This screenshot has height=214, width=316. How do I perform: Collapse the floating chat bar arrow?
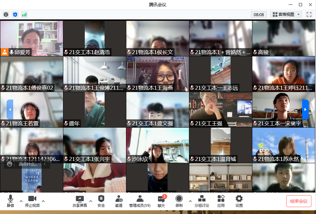coord(45,164)
